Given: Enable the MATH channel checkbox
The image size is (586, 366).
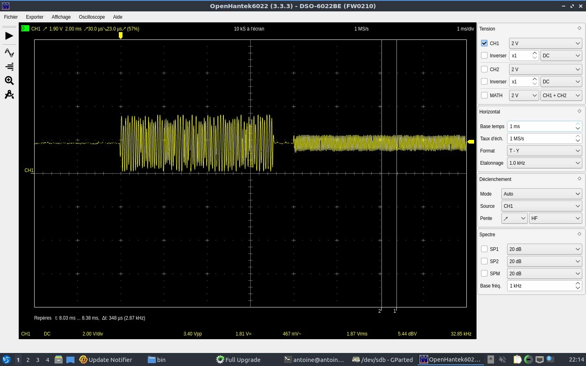Looking at the screenshot, I should point(484,95).
